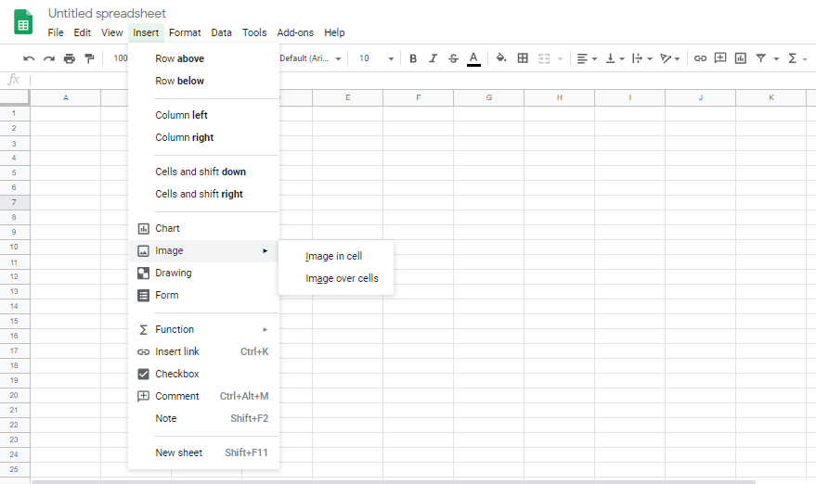Open the text color picker

[x=473, y=58]
